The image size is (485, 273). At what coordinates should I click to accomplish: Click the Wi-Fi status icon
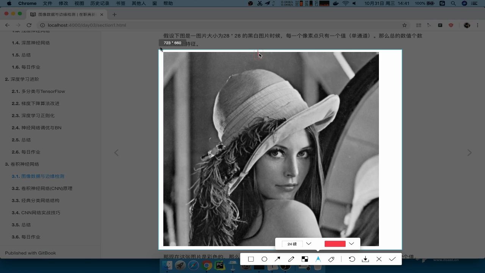pos(346,3)
